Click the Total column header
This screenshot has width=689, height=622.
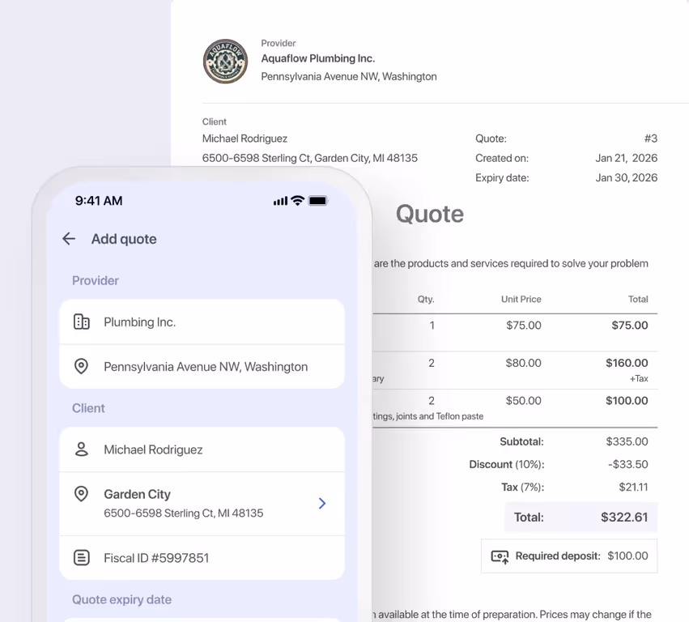tap(638, 299)
